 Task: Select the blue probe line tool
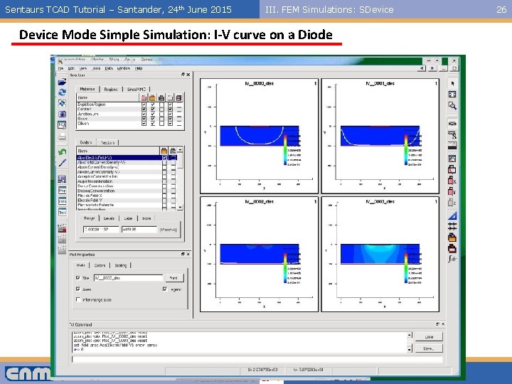point(62,163)
